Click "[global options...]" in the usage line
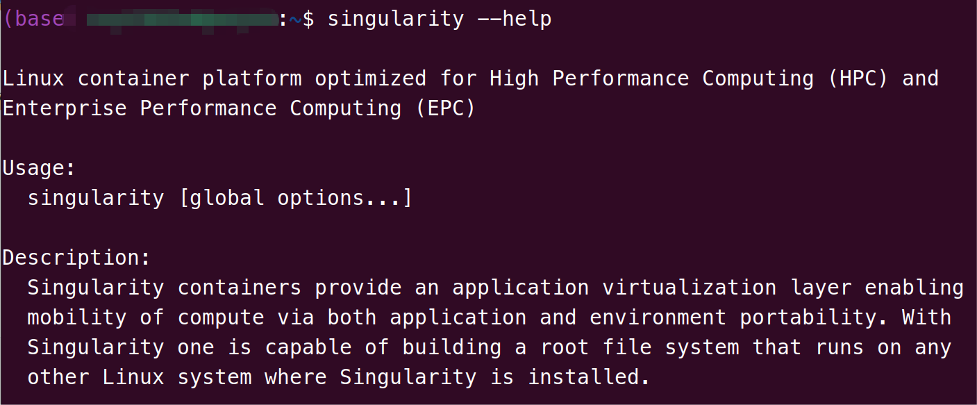The width and height of the screenshot is (977, 405). 296,198
